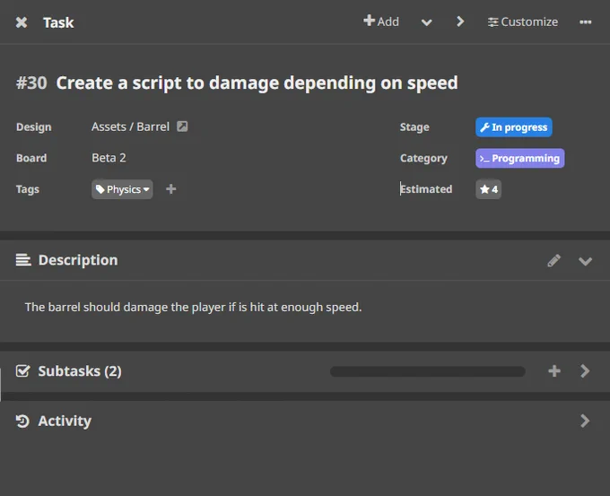Click the Stage field label

(x=414, y=127)
